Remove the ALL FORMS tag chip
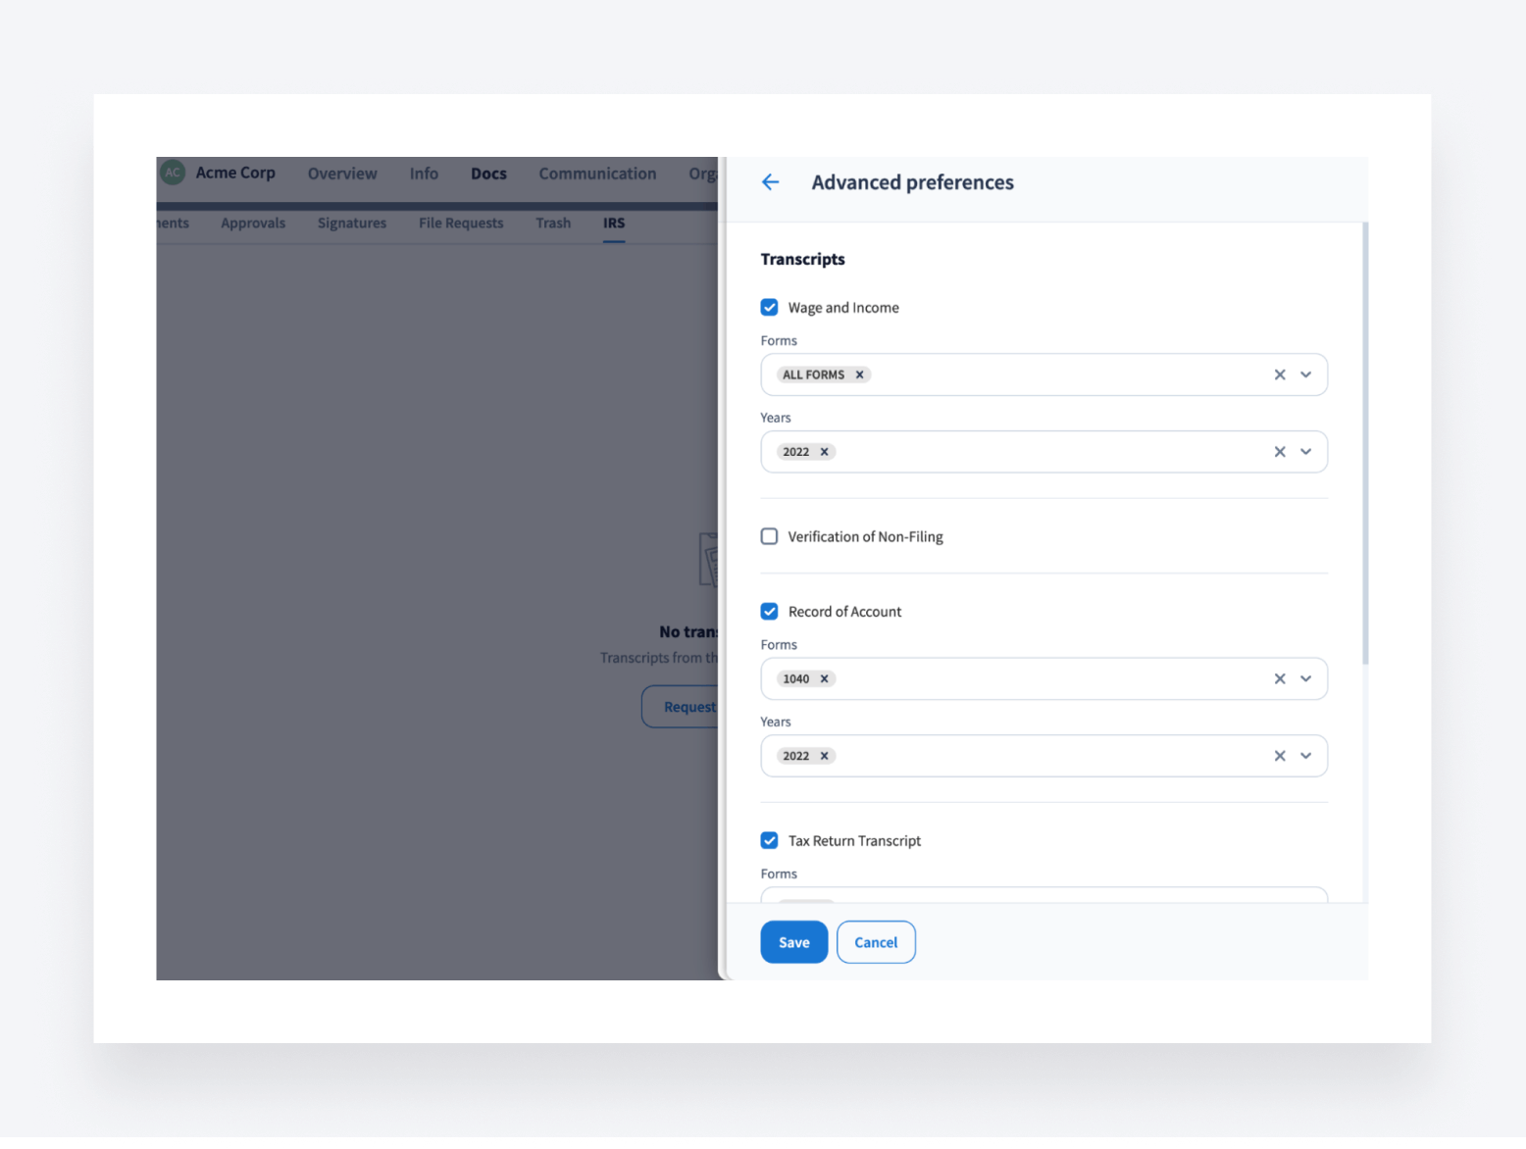This screenshot has width=1526, height=1149. click(859, 375)
